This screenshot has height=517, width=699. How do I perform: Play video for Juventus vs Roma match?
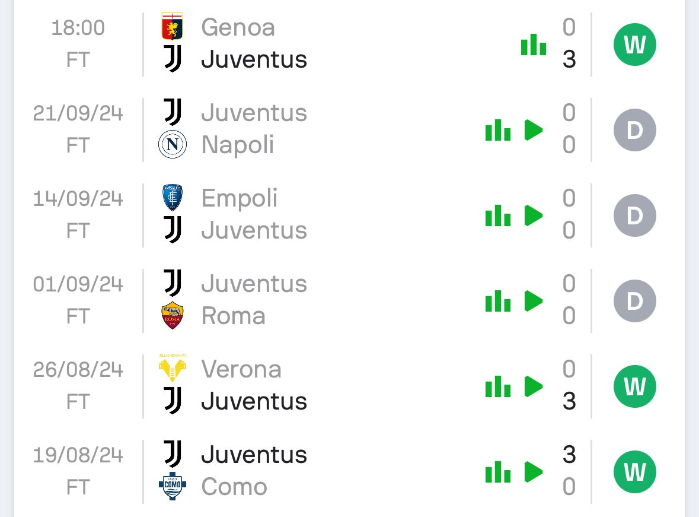pos(534,301)
